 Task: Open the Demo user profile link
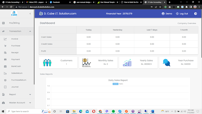[x=167, y=14]
